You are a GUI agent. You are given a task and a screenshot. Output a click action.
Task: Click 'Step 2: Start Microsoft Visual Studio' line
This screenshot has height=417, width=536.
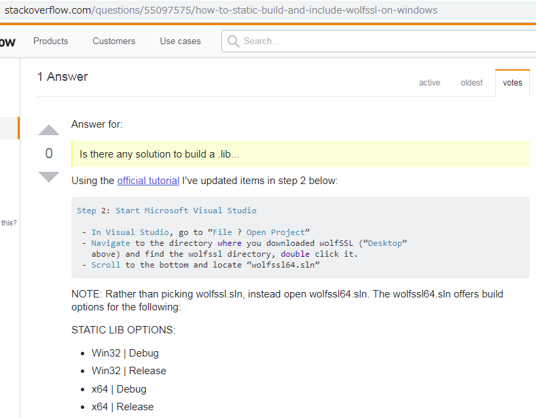click(166, 211)
